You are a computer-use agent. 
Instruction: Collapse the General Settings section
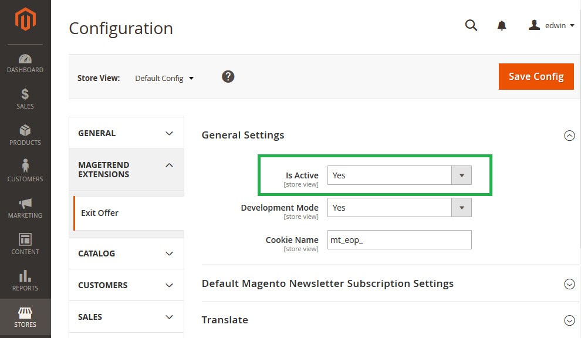[x=569, y=136]
